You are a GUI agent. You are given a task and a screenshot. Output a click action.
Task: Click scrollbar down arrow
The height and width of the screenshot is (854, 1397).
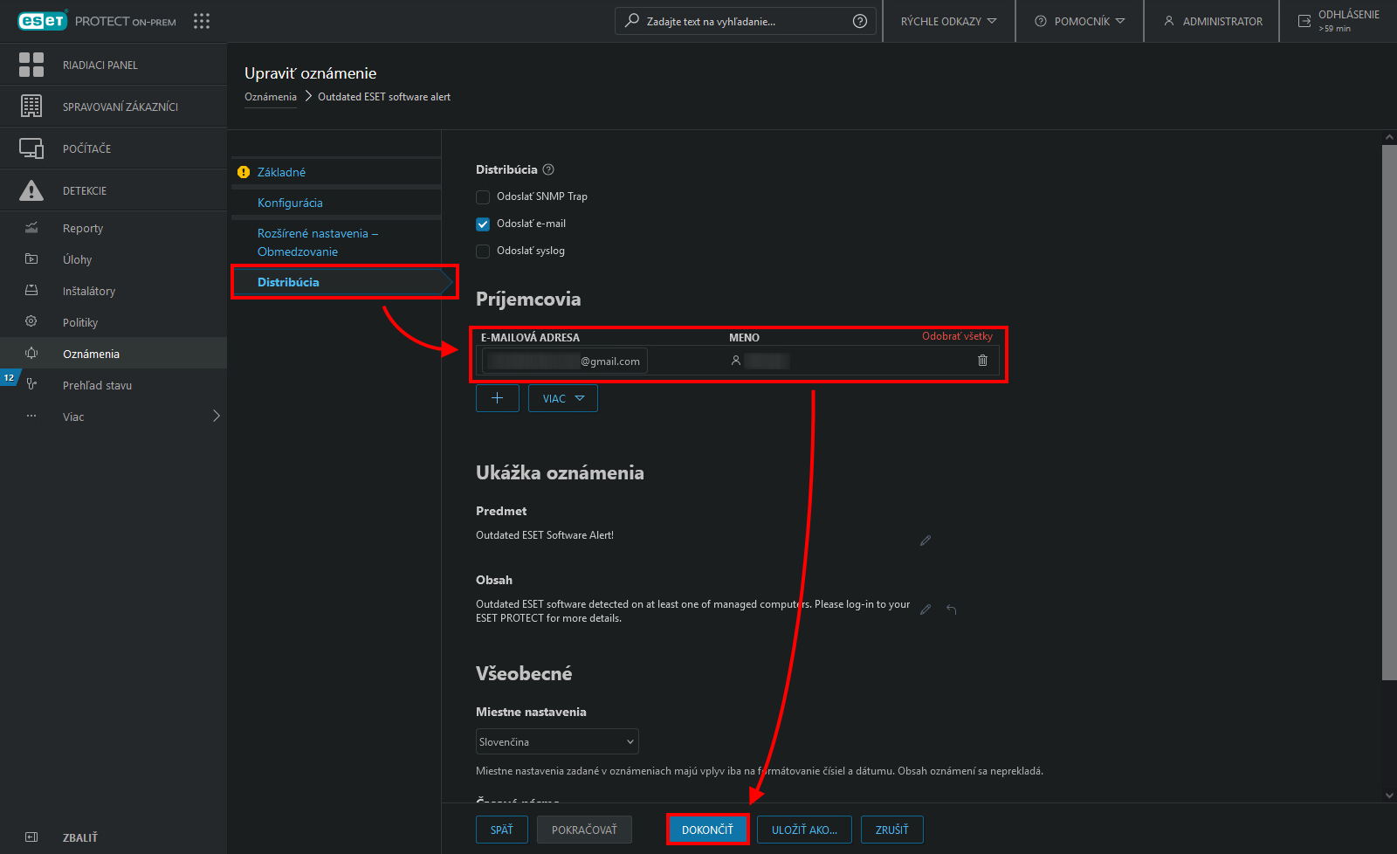pos(1389,795)
